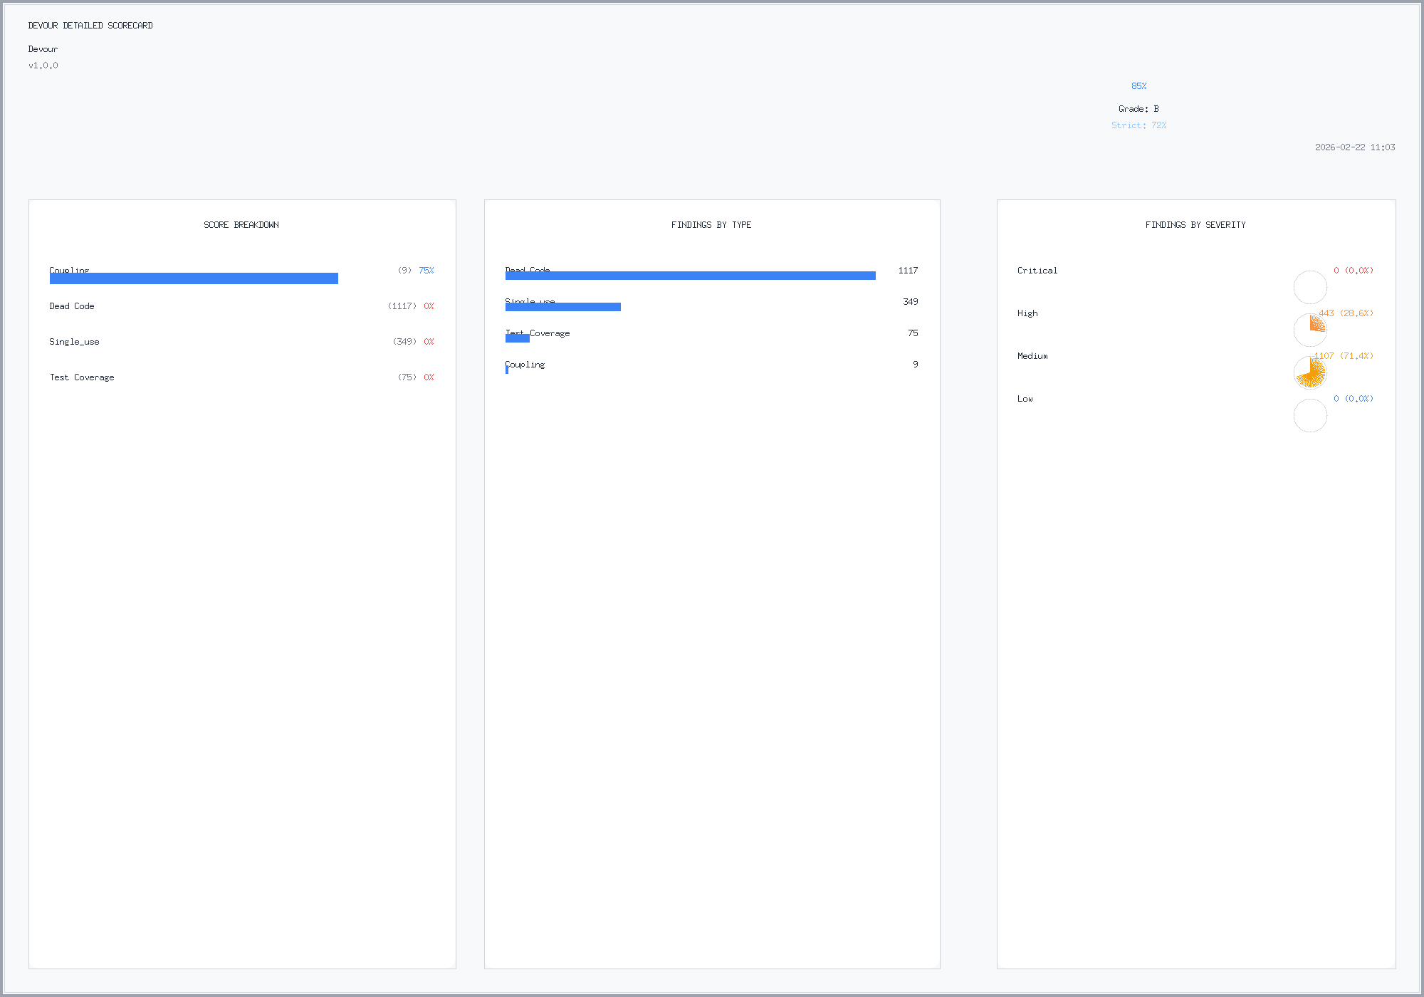This screenshot has height=997, width=1424.
Task: Click the 1107 (71.4%) Medium count
Action: [1344, 356]
